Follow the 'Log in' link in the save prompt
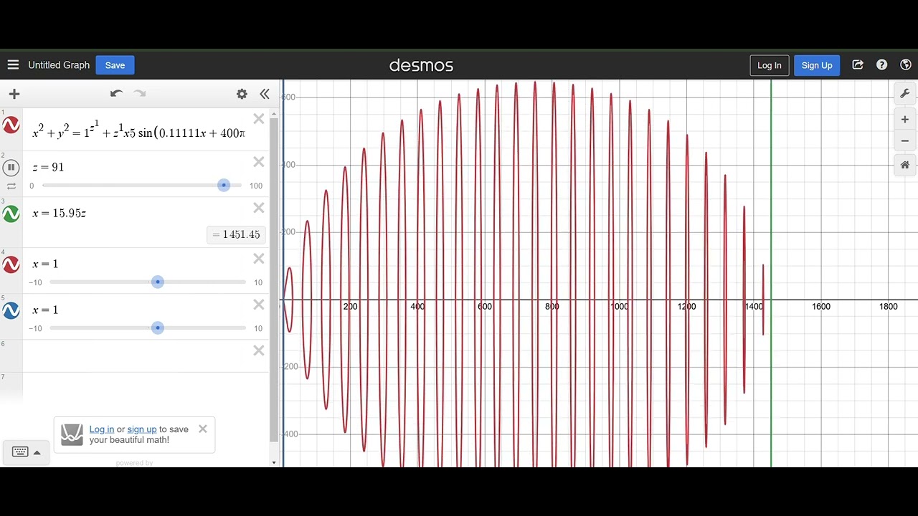The image size is (918, 516). click(102, 429)
